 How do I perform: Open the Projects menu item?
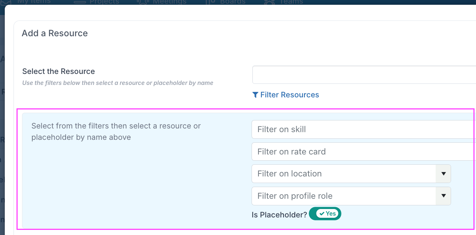(105, 2)
